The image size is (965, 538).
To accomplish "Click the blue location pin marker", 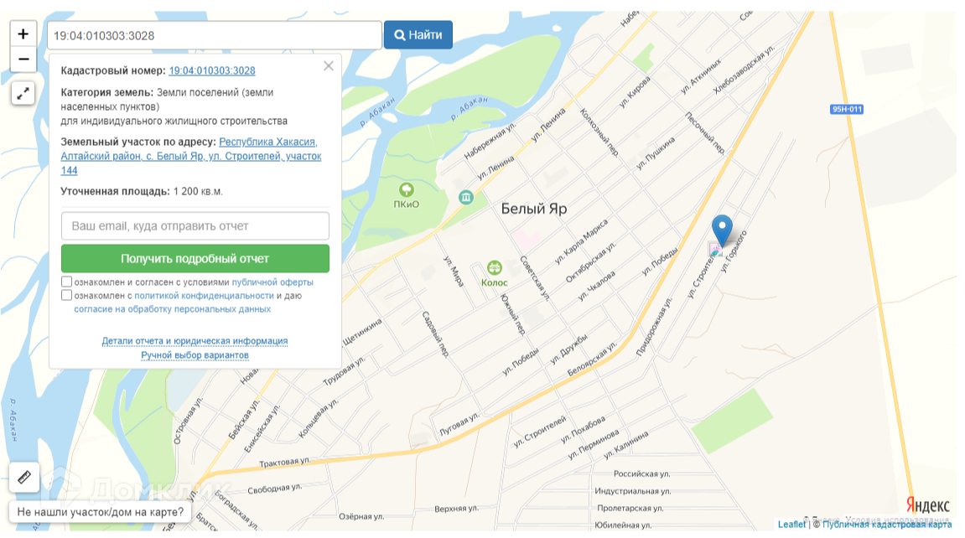I will (722, 230).
